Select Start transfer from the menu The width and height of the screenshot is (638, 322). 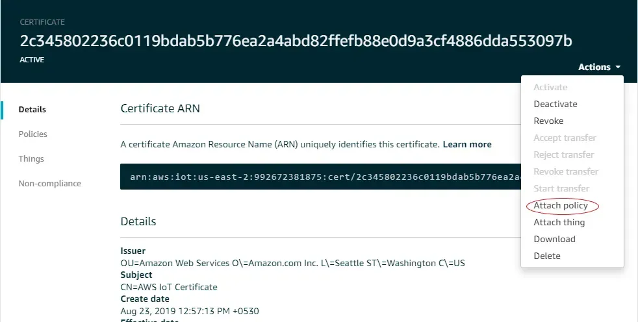pyautogui.click(x=561, y=189)
